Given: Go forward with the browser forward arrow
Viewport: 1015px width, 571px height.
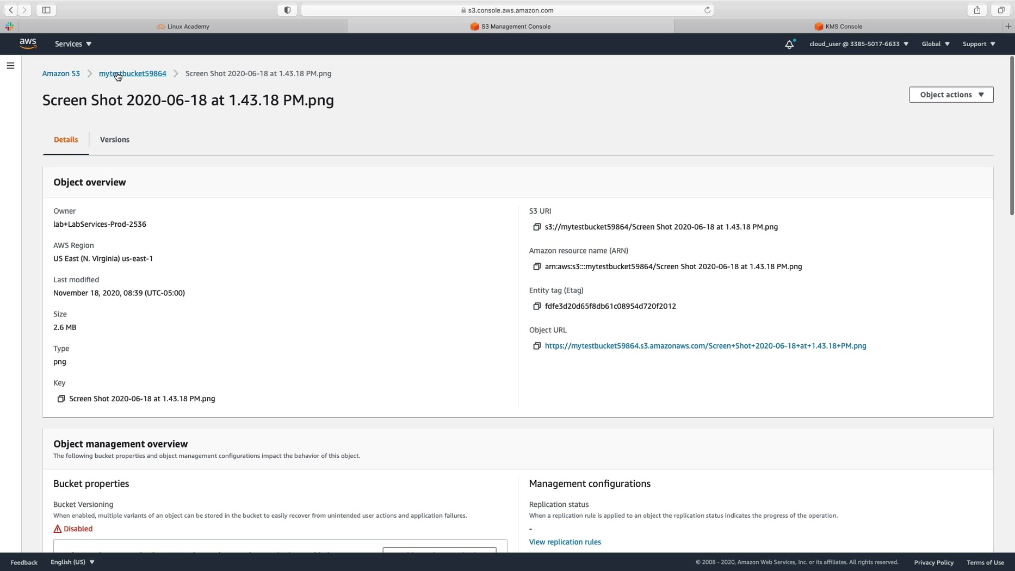Looking at the screenshot, I should point(24,10).
